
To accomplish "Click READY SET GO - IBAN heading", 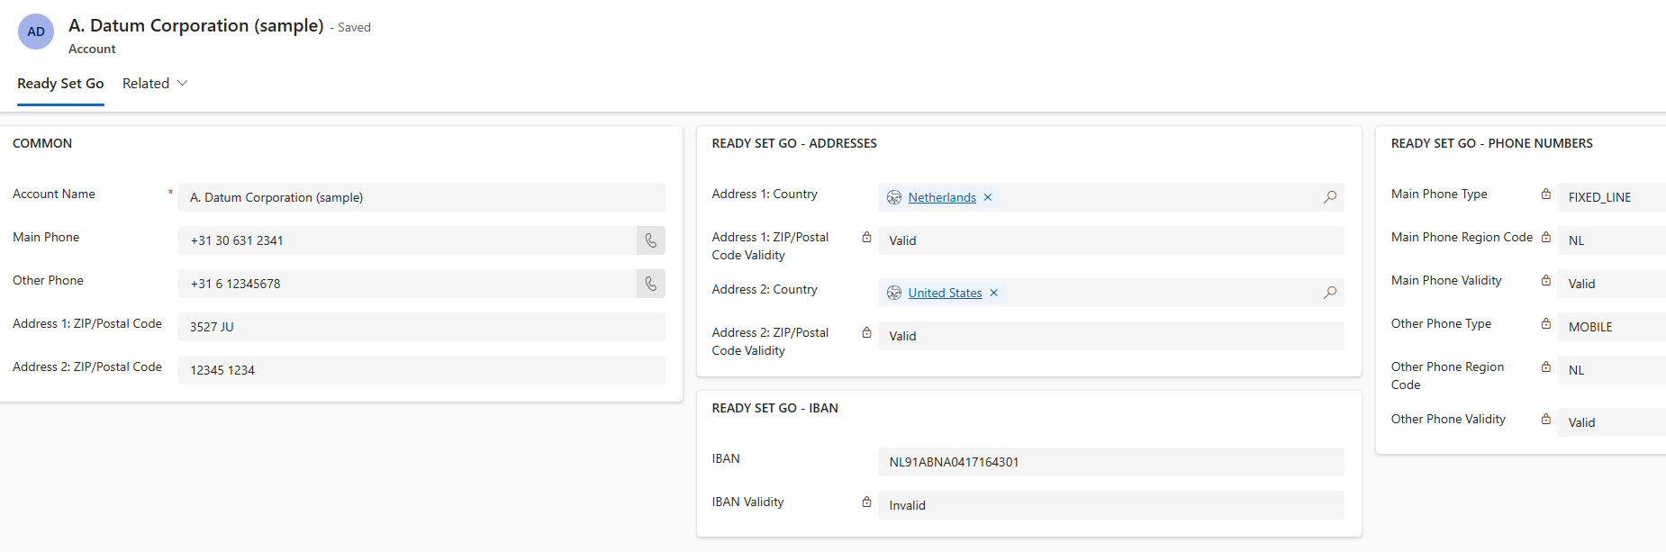I will point(774,408).
